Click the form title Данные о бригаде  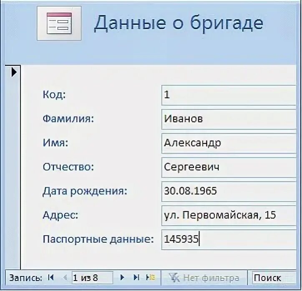(x=179, y=23)
